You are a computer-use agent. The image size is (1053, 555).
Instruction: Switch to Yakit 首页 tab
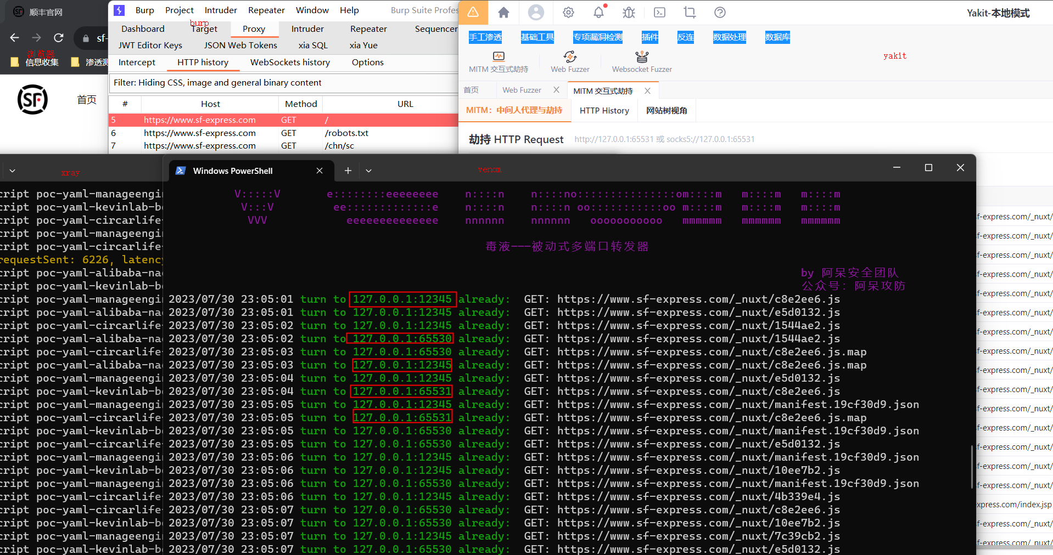tap(471, 90)
